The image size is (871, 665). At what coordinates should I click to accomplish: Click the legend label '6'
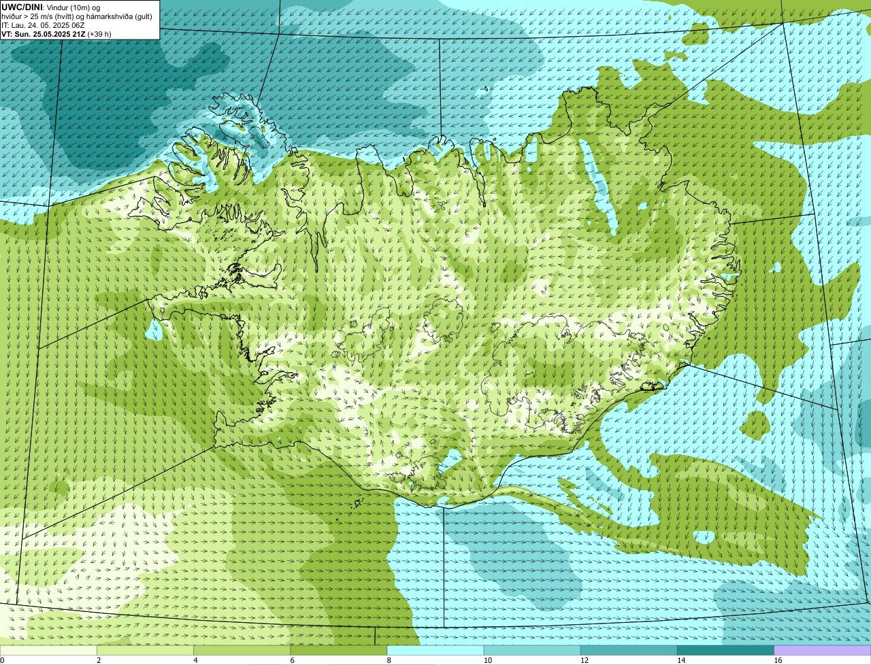point(293,660)
